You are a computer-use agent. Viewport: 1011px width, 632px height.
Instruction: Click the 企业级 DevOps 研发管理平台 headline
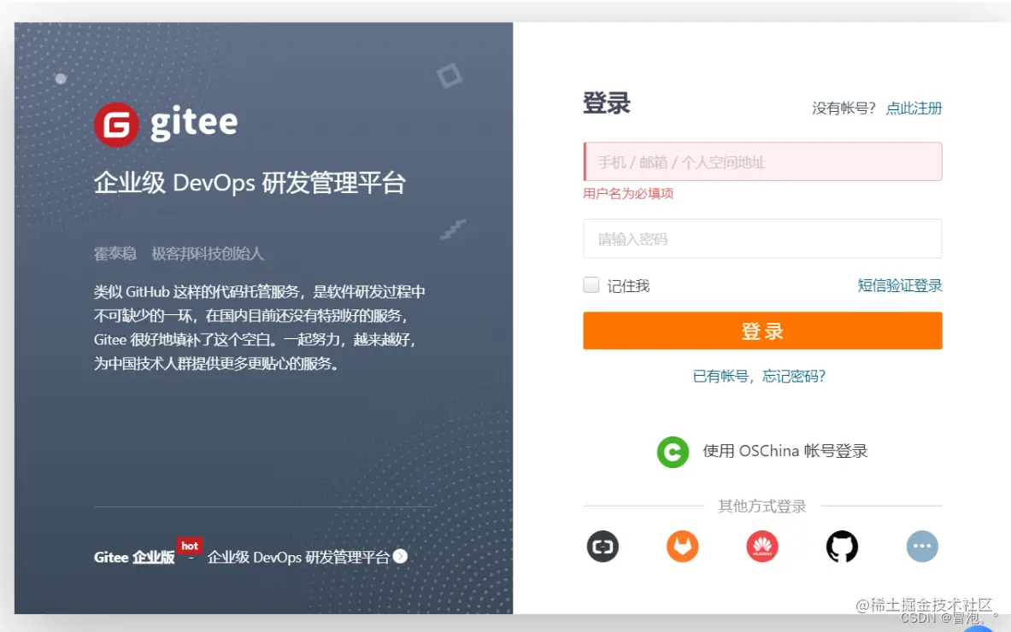[x=250, y=183]
